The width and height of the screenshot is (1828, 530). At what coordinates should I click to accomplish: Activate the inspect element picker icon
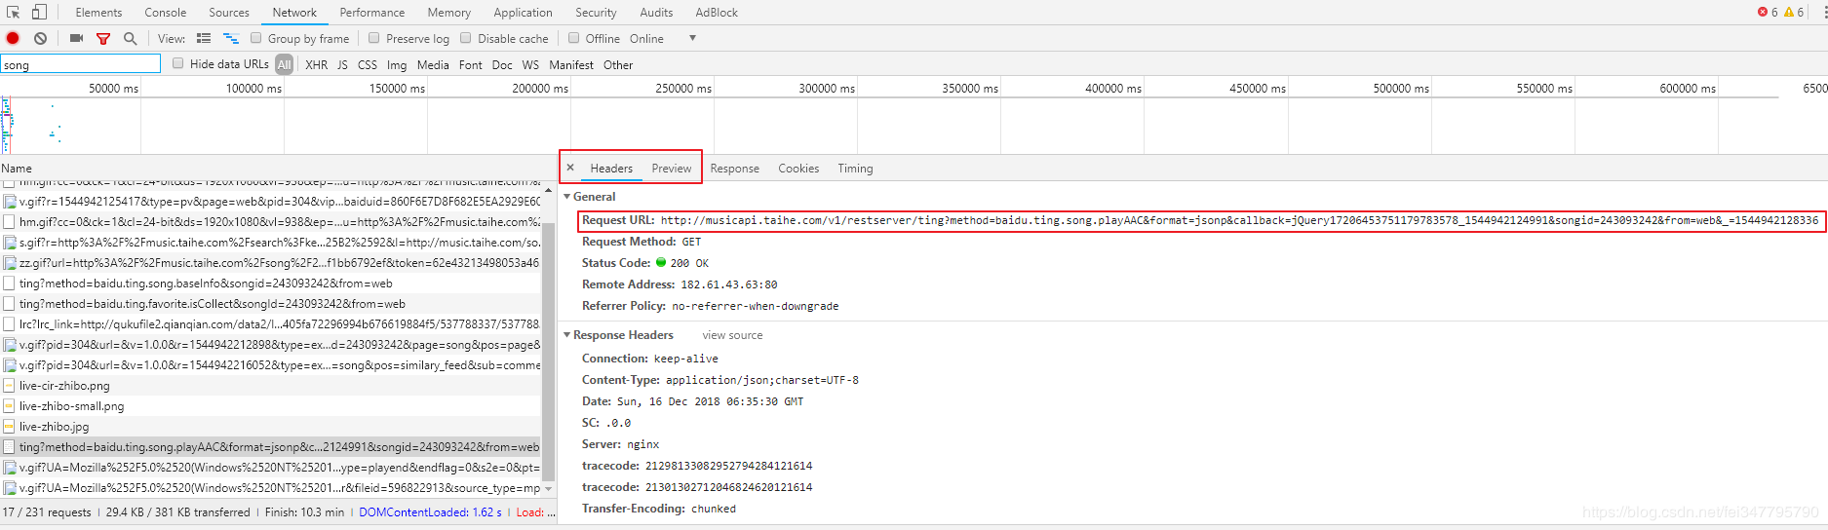coord(14,12)
